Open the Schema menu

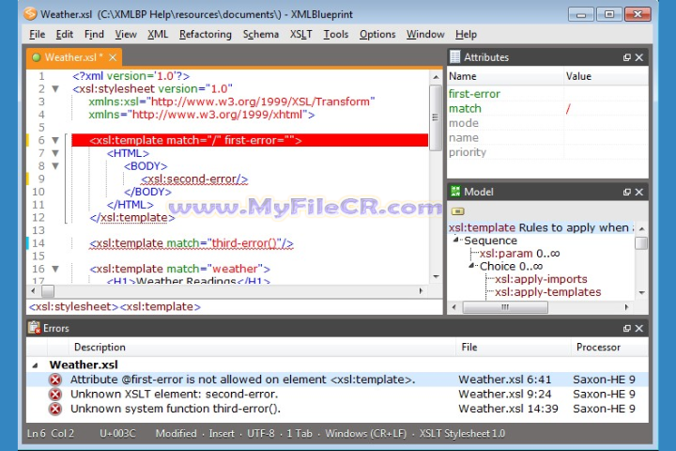click(261, 34)
